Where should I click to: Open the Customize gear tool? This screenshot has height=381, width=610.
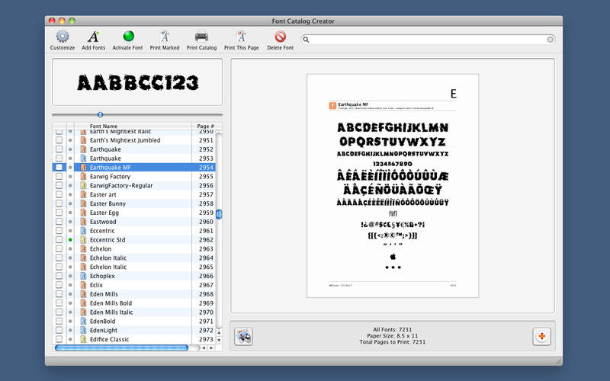pos(63,37)
